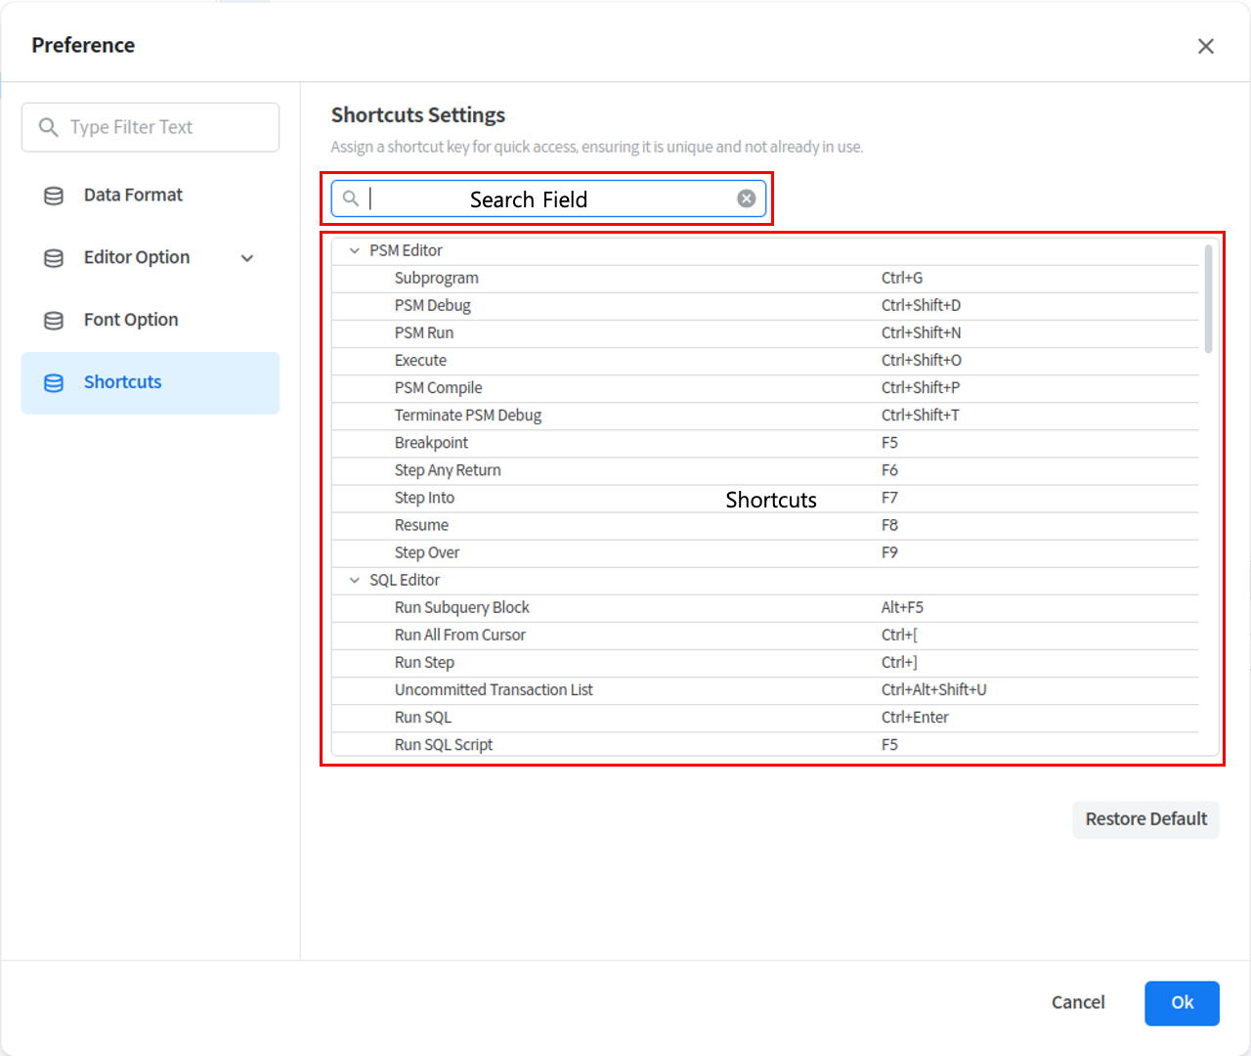
Task: Click the Type Filter Text search icon
Action: point(48,127)
